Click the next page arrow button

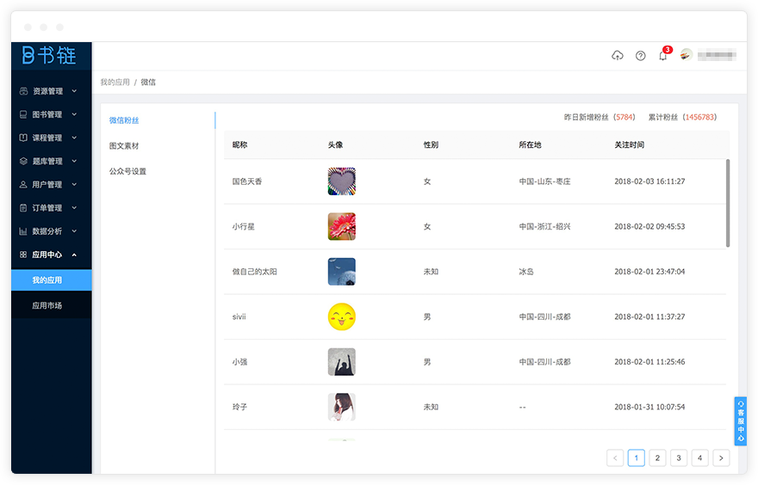(721, 458)
